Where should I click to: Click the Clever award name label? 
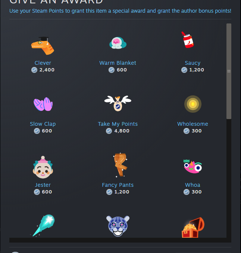[x=43, y=63]
